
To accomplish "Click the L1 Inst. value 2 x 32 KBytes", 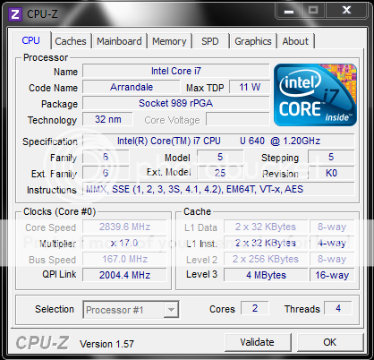I will (266, 243).
